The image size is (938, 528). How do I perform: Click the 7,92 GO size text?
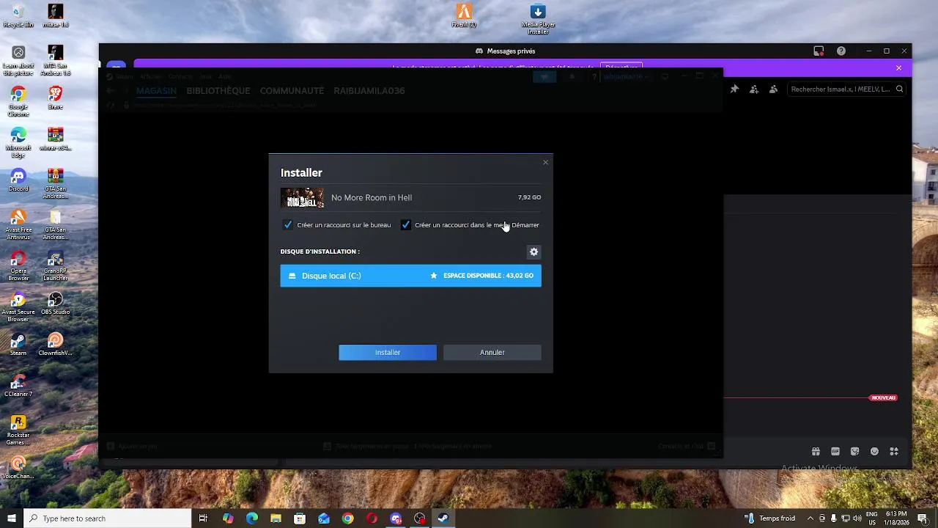[x=529, y=197]
